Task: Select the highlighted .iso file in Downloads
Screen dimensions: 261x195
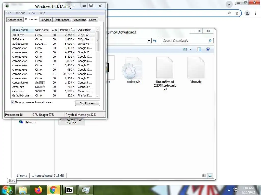Action: coord(72,122)
